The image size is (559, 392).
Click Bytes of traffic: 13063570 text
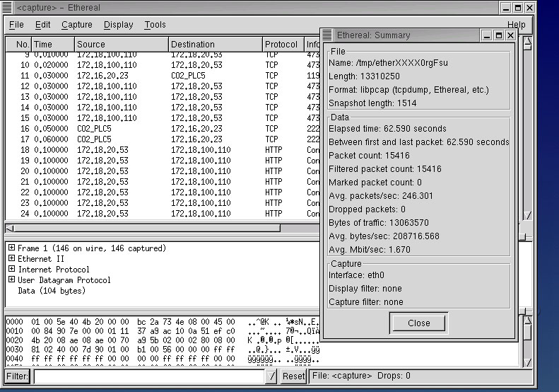click(379, 223)
